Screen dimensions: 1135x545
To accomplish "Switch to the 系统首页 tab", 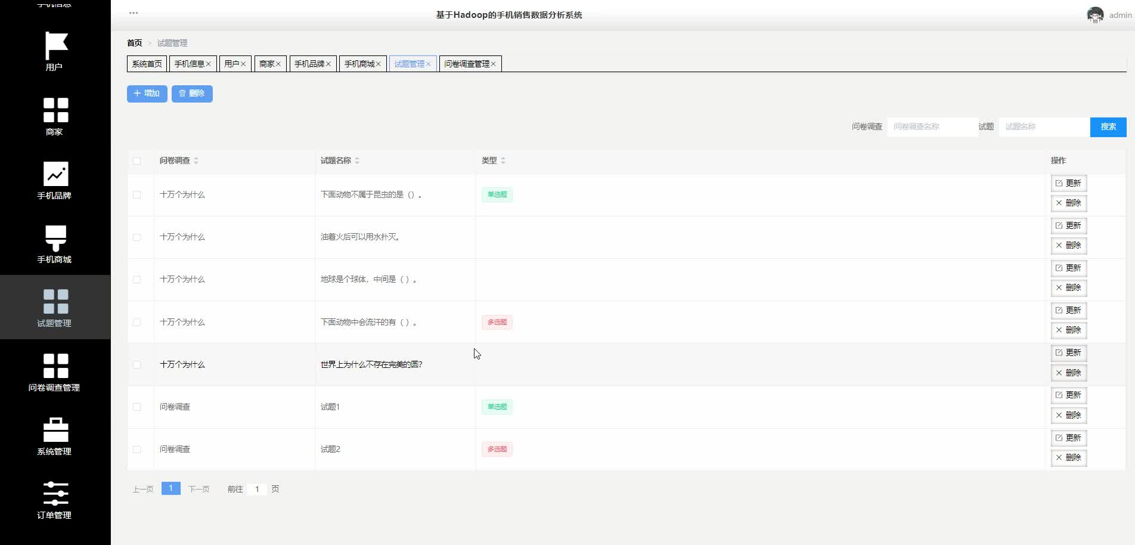I will (147, 64).
